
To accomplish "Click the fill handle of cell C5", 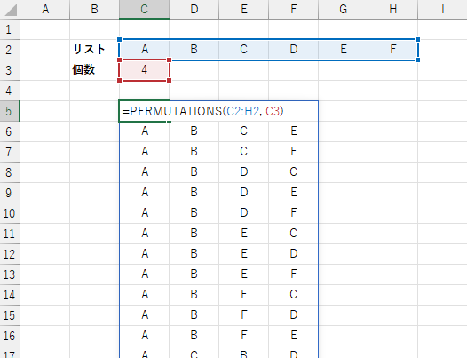I will [170, 122].
